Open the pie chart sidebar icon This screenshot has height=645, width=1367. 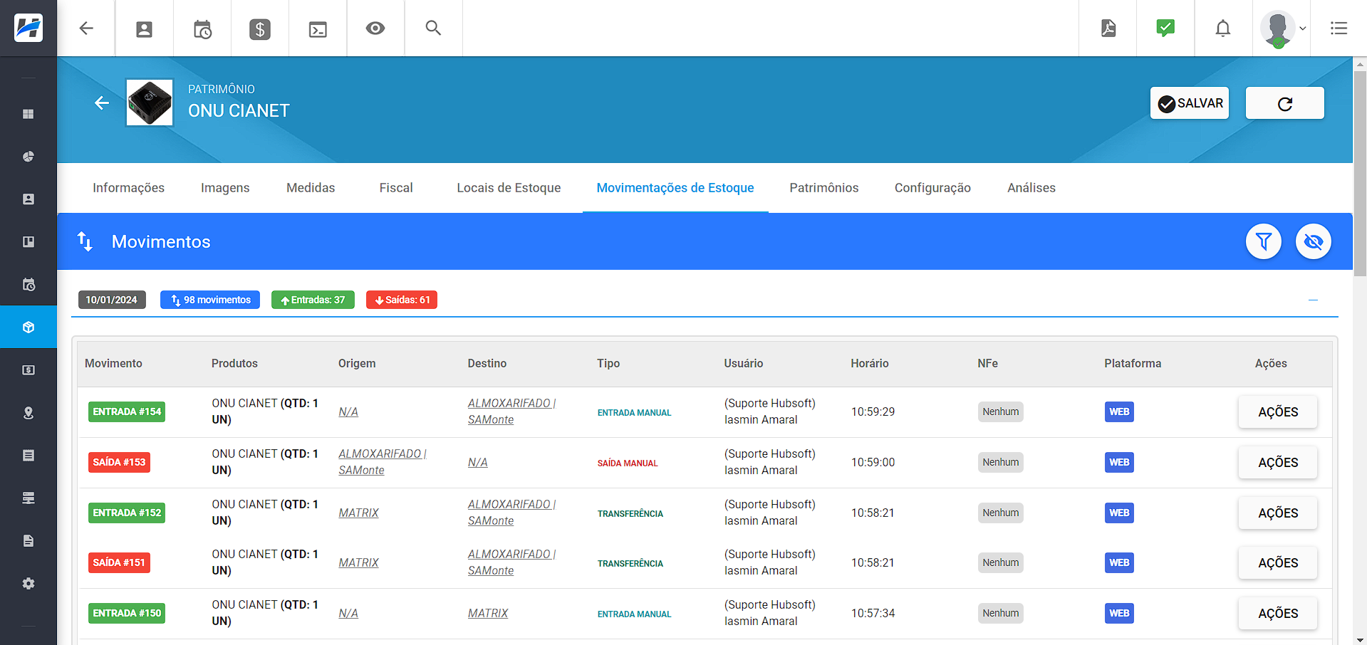pos(28,157)
